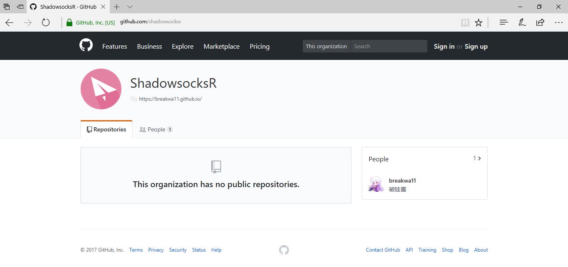The width and height of the screenshot is (568, 267).
Task: Open Features in the GitHub navigation
Action: pyautogui.click(x=115, y=46)
